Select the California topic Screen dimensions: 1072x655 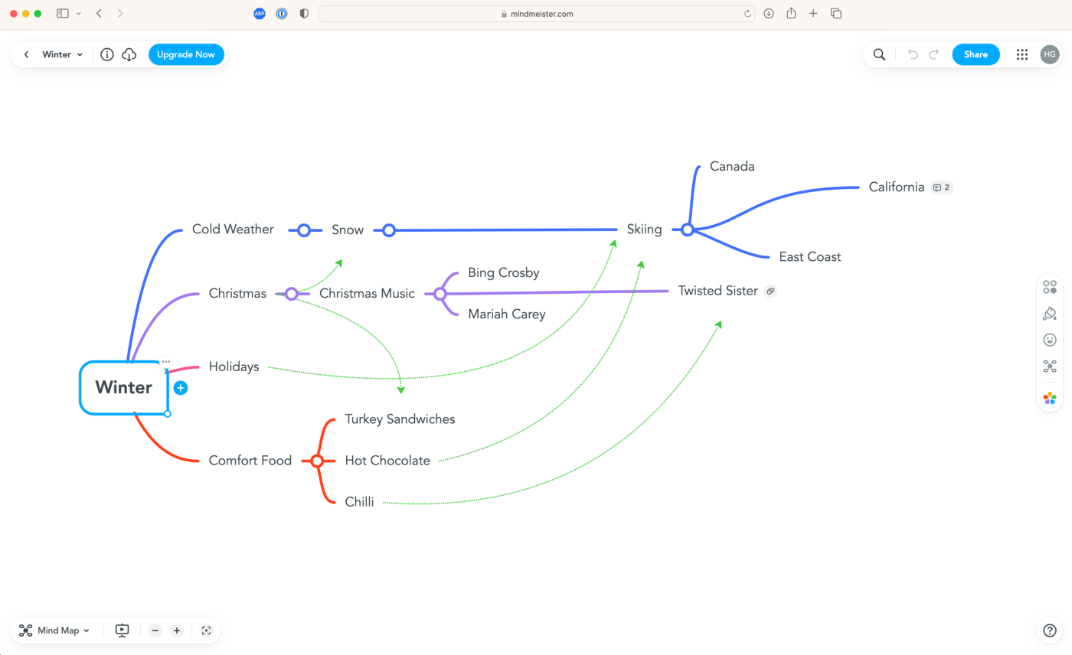point(897,187)
